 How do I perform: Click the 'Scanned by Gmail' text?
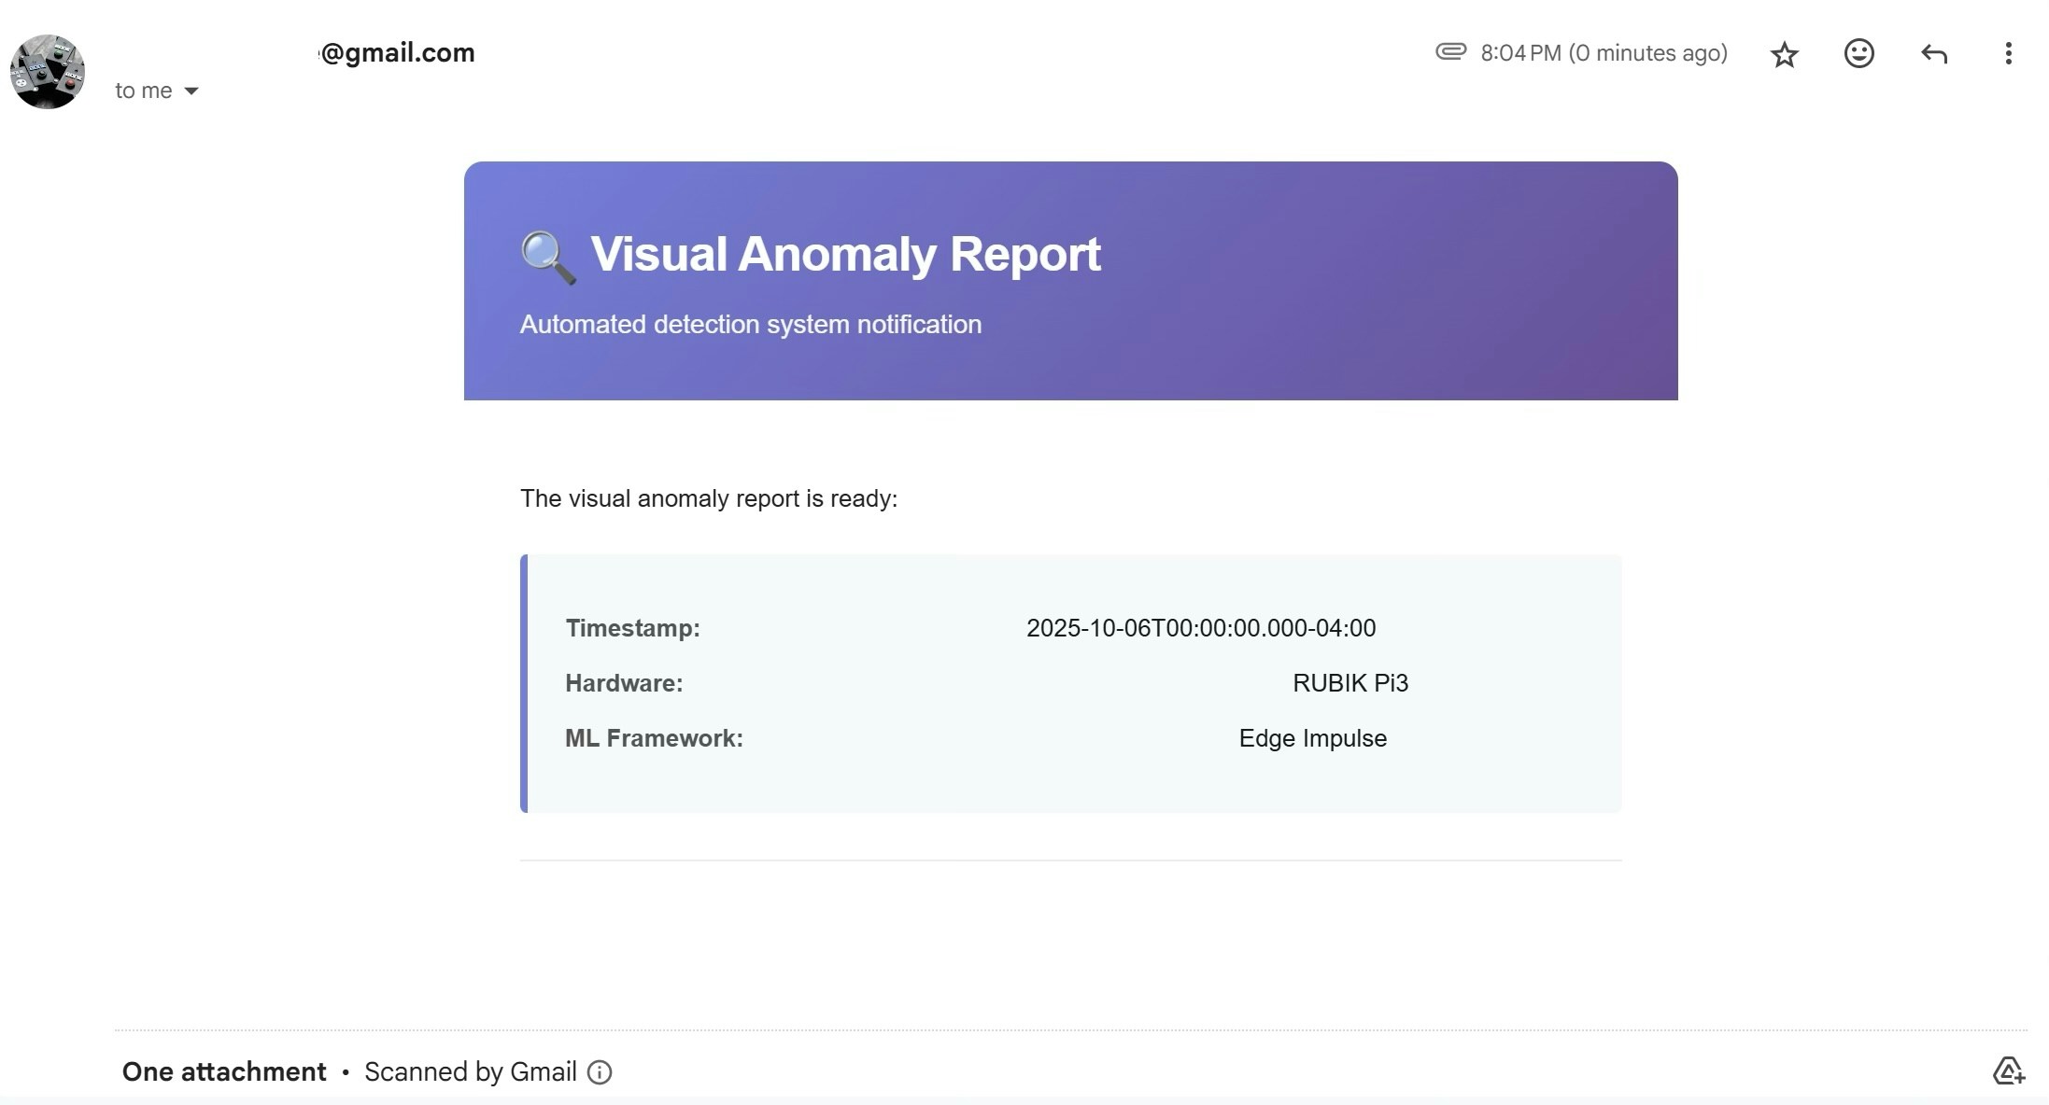[470, 1071]
